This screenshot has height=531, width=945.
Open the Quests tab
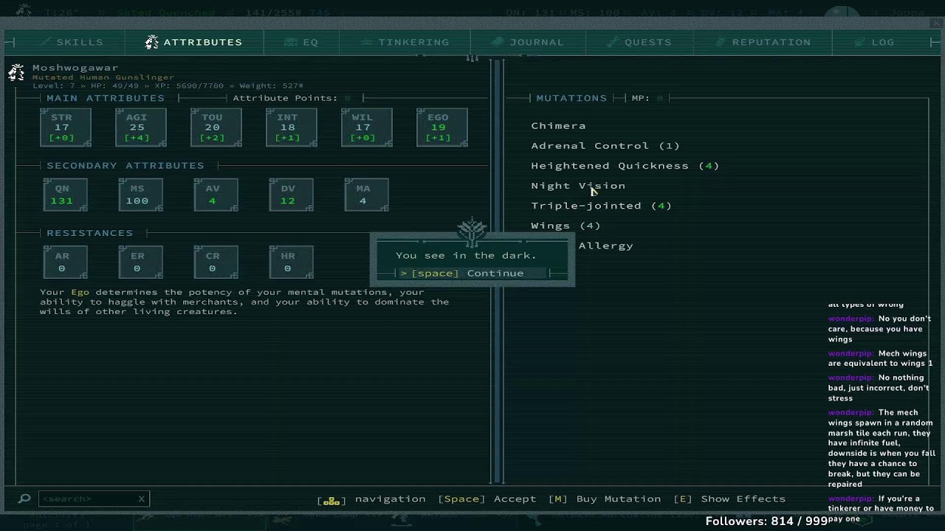point(639,42)
